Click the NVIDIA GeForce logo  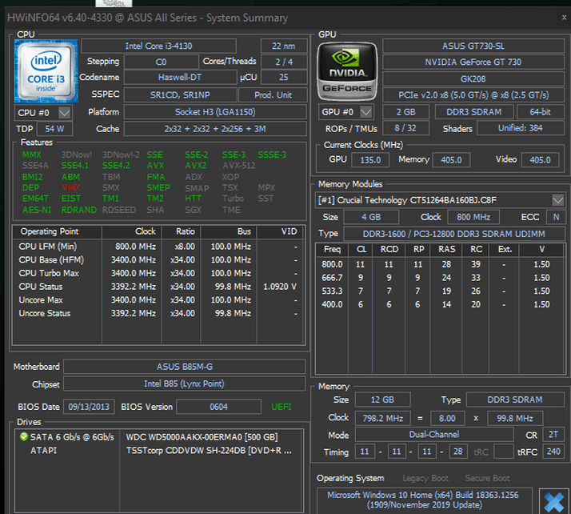tap(346, 70)
